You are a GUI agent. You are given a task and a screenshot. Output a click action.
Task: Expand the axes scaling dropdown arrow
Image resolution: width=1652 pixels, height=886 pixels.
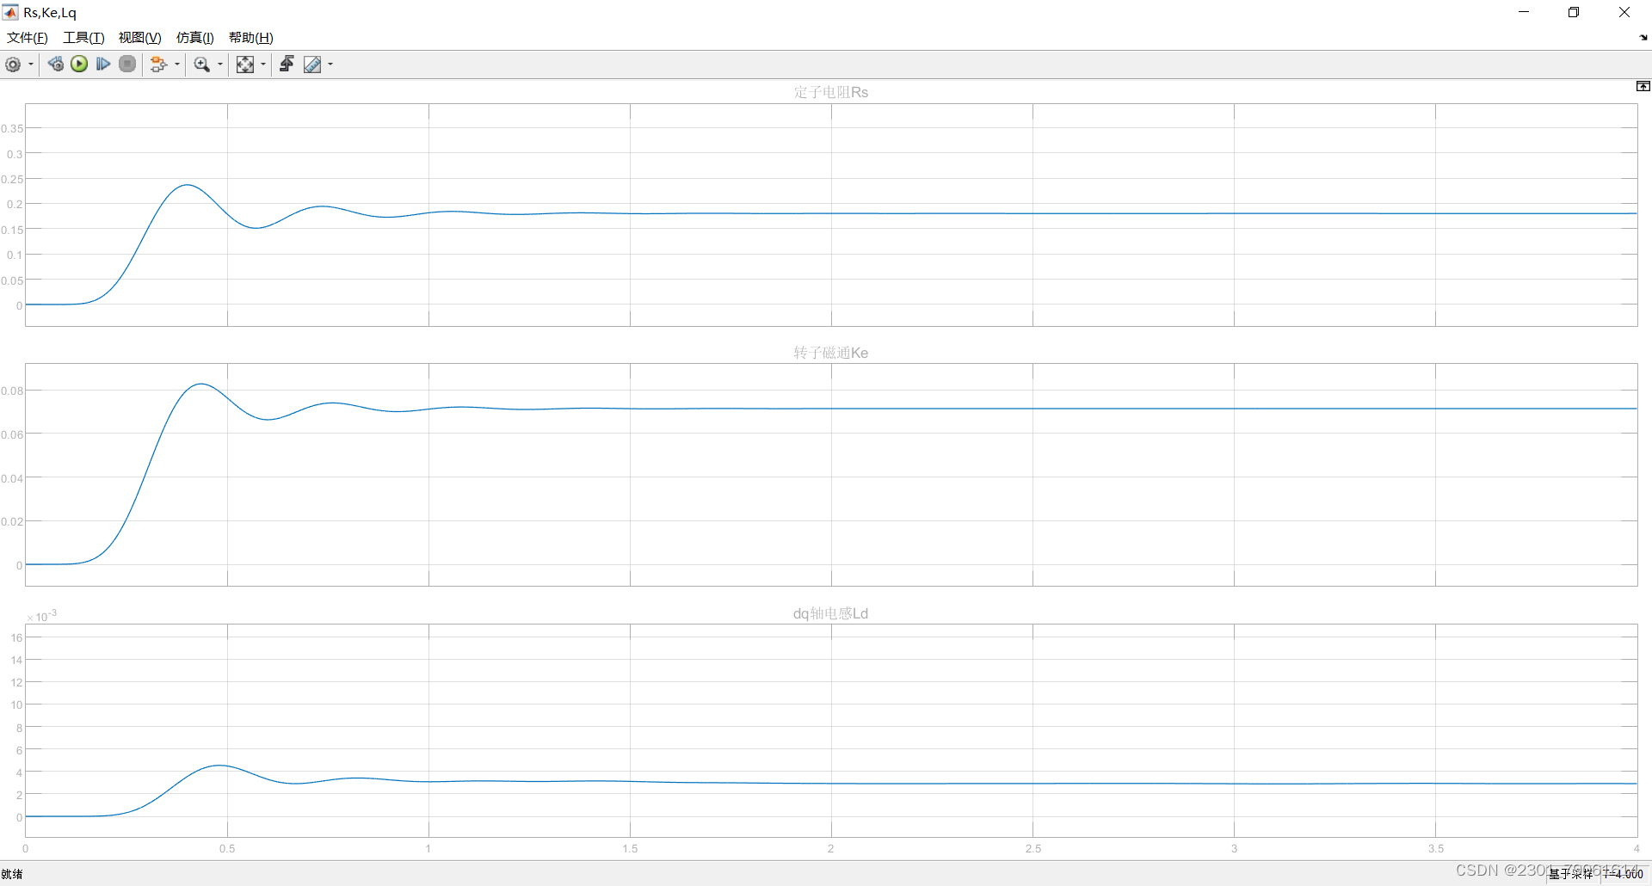coord(263,65)
